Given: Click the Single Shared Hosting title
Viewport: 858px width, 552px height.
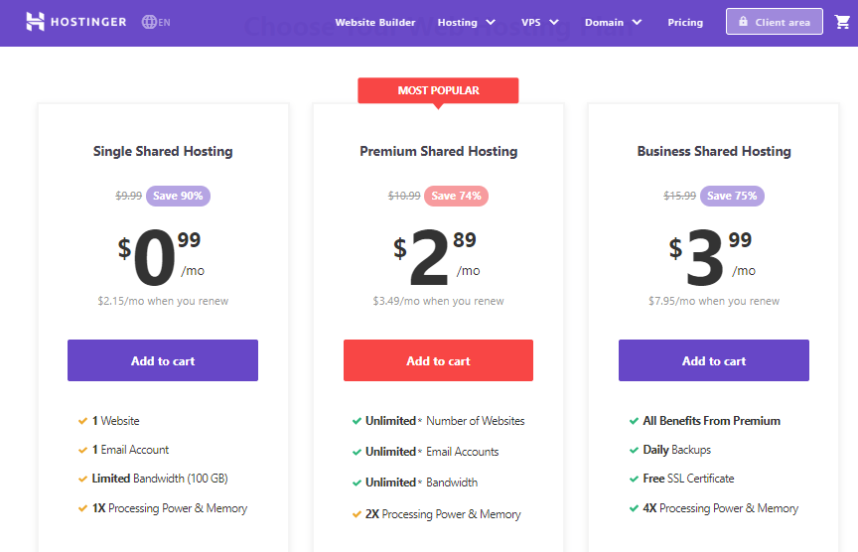Looking at the screenshot, I should (x=163, y=152).
